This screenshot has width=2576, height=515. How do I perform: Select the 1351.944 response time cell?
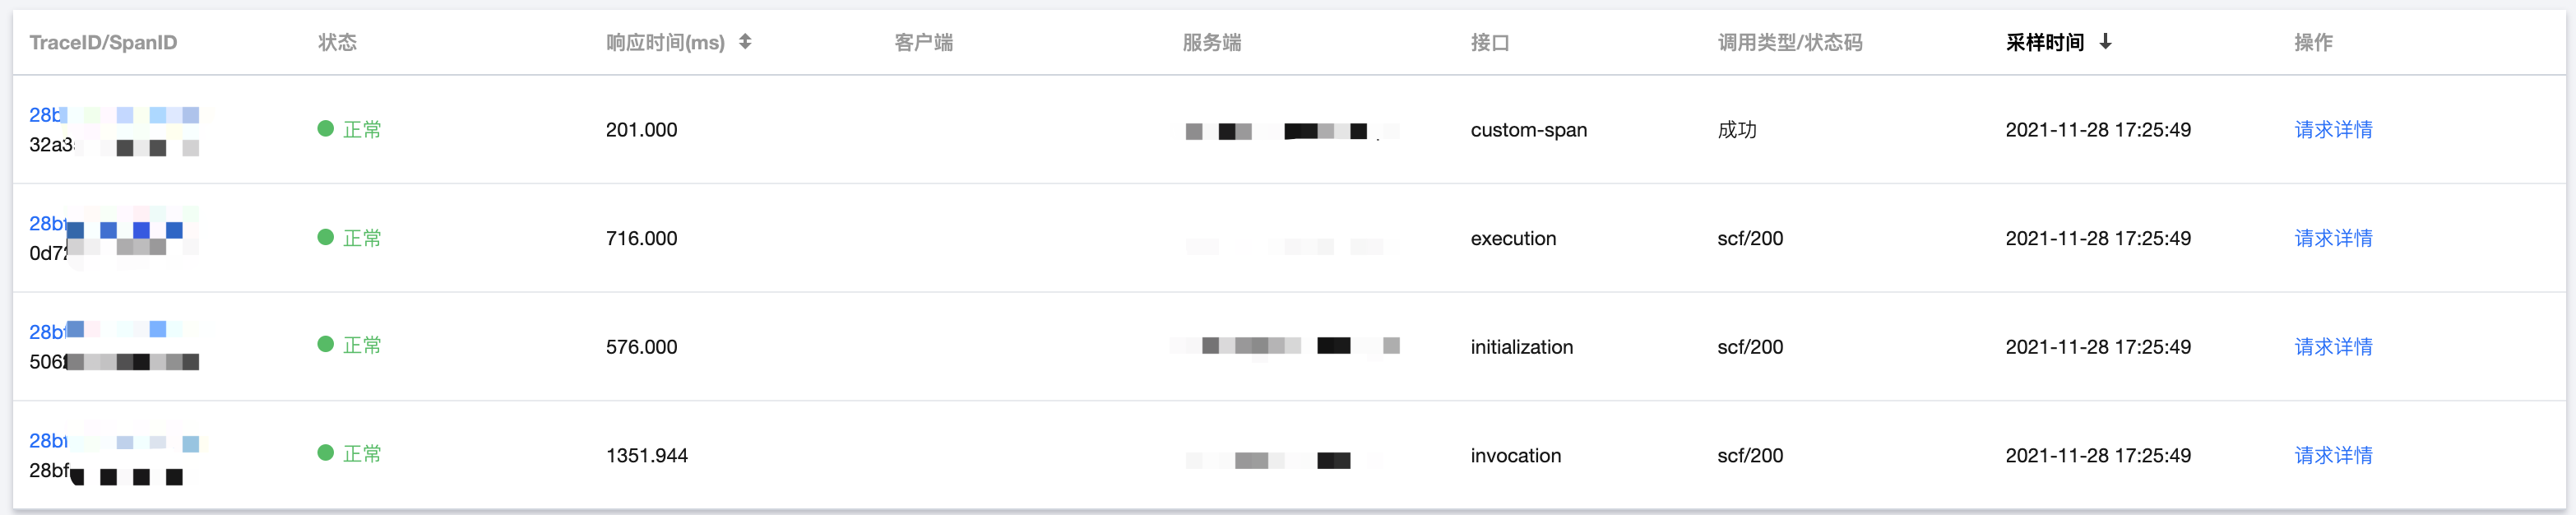point(647,455)
